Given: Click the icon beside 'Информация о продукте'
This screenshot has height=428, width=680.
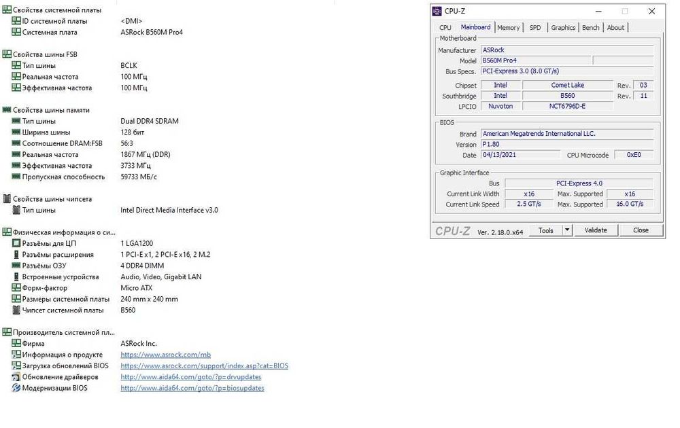Looking at the screenshot, I should (x=16, y=355).
